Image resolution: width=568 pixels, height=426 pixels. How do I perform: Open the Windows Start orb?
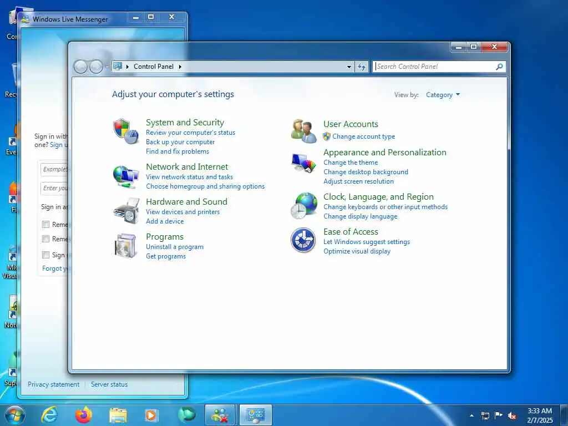tap(15, 415)
